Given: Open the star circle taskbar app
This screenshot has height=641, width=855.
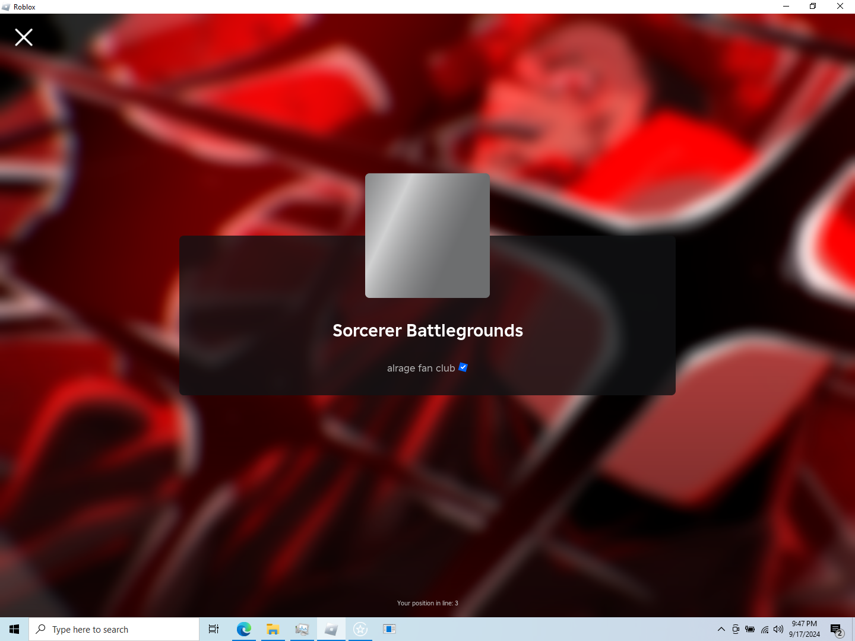Looking at the screenshot, I should pyautogui.click(x=360, y=629).
